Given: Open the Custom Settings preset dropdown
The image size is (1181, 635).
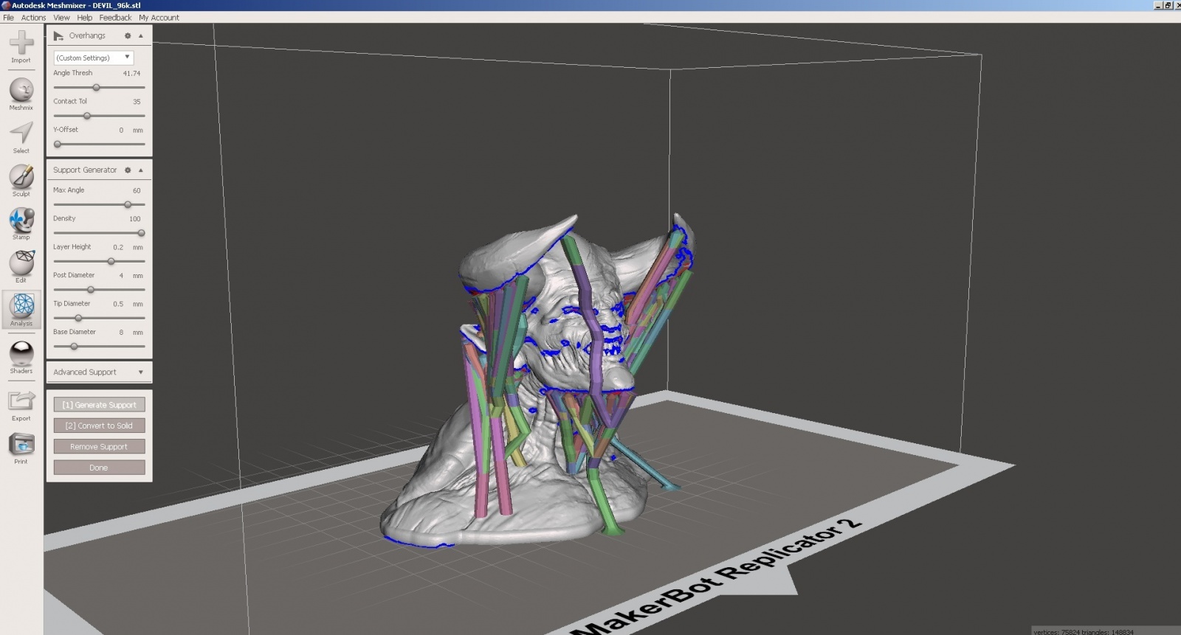Looking at the screenshot, I should point(94,58).
